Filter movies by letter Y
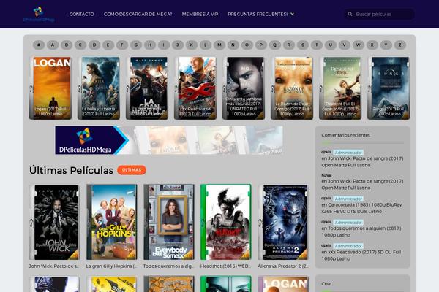This screenshot has height=292, width=439. 386,45
